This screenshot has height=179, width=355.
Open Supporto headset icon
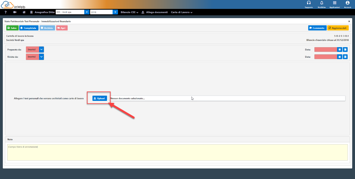[x=309, y=3]
